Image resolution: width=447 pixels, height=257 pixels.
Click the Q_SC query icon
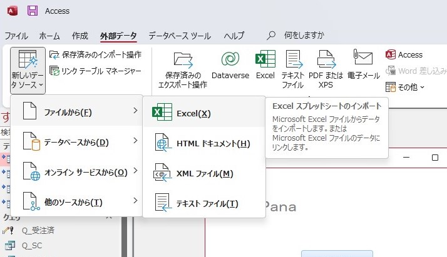pos(9,245)
